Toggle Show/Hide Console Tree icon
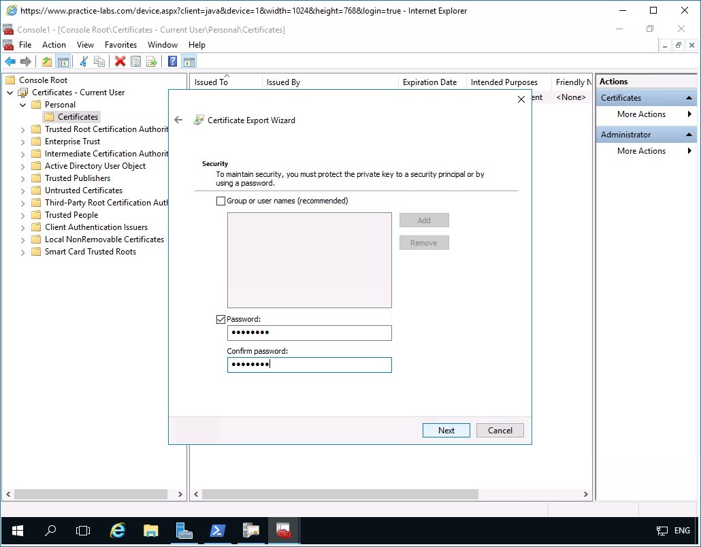This screenshot has height=547, width=701. 63,62
